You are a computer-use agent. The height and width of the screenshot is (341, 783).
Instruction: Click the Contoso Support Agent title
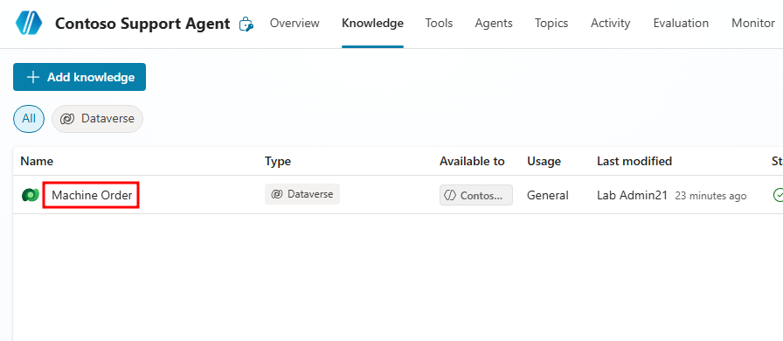click(x=142, y=24)
